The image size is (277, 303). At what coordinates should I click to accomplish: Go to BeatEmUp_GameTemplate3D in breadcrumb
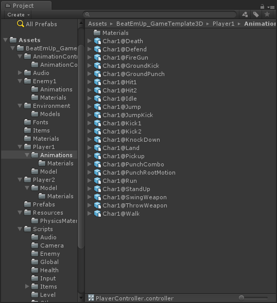pos(160,24)
